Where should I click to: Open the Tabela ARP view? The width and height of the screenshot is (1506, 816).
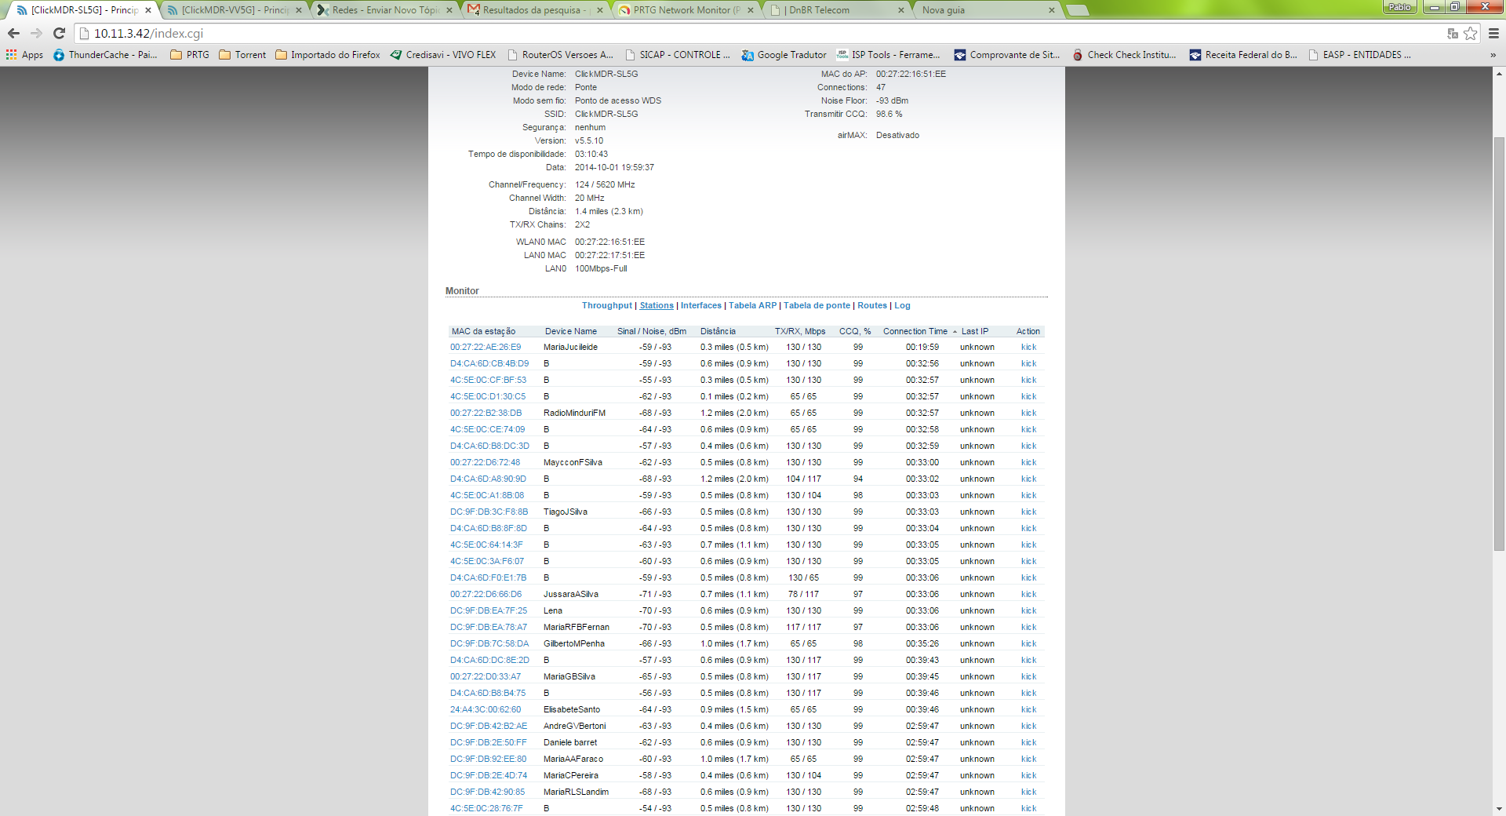(752, 306)
